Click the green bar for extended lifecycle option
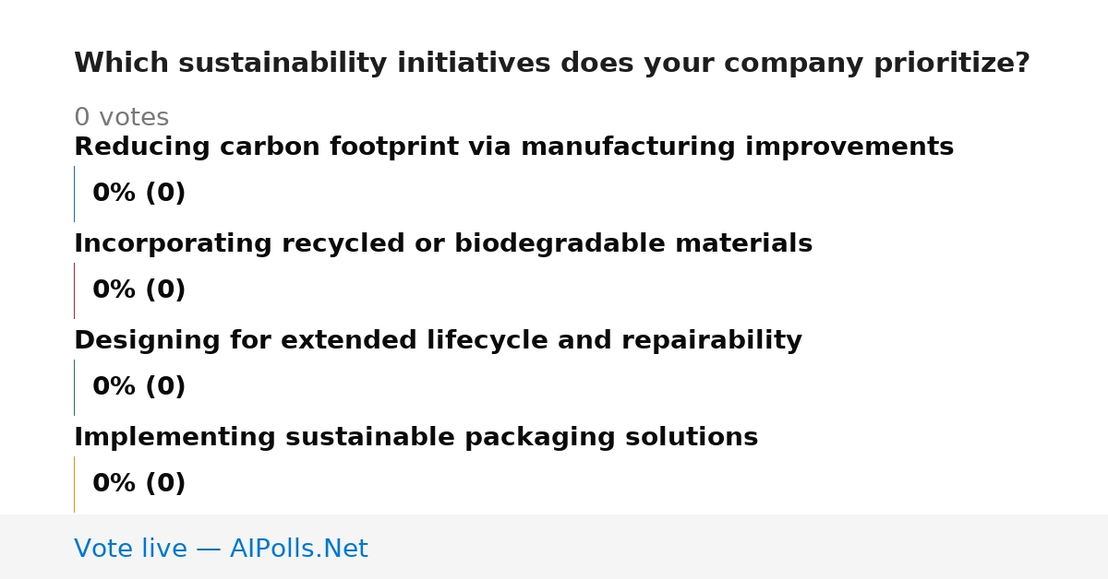Viewport: 1108px width, 579px height. [74, 387]
